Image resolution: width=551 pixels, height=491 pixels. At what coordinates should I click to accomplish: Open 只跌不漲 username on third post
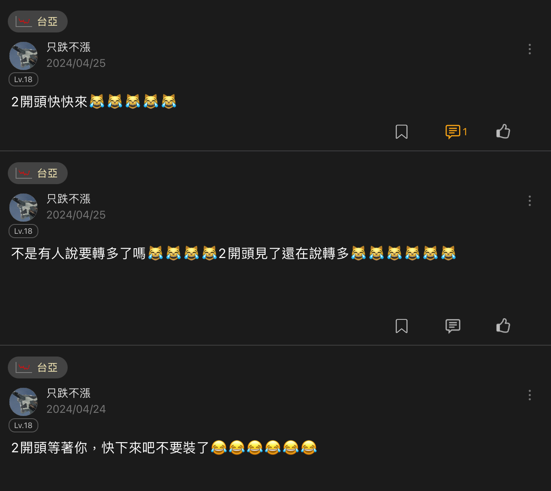click(x=68, y=393)
